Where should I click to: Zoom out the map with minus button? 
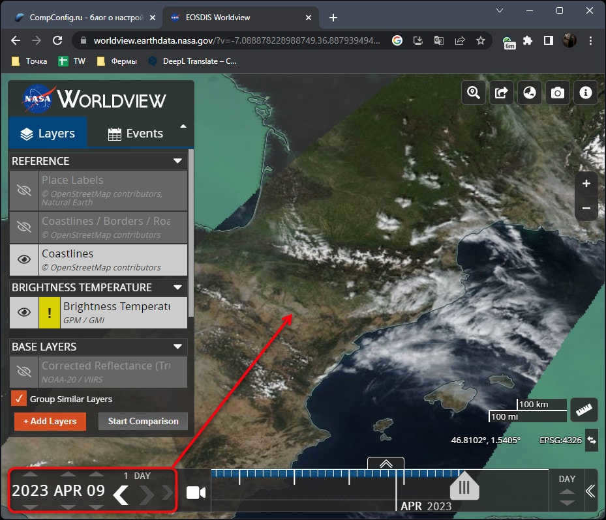586,208
